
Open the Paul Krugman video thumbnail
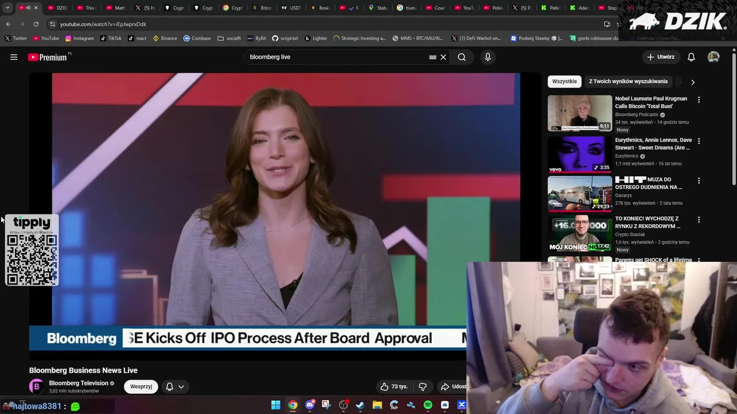(x=580, y=113)
